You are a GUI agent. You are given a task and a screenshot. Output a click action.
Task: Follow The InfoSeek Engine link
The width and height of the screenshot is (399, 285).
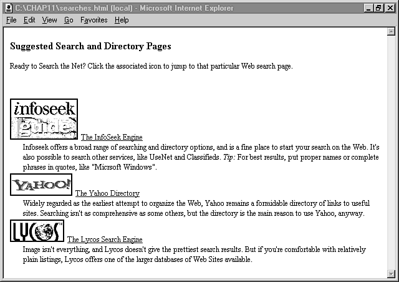[x=112, y=137]
